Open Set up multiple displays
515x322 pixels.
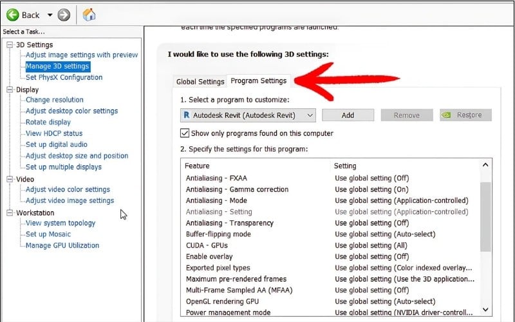click(64, 167)
